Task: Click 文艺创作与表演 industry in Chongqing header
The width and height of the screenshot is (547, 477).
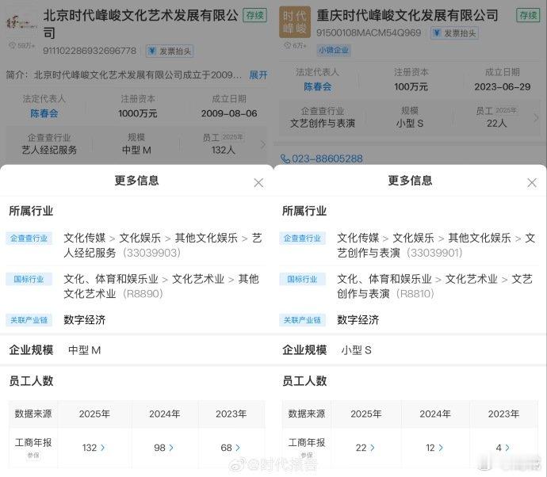Action: pos(323,123)
